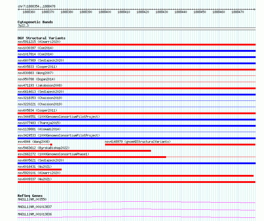Click the small red block of esv4844
The width and height of the screenshot is (264, 221).
pyautogui.click(x=51, y=145)
